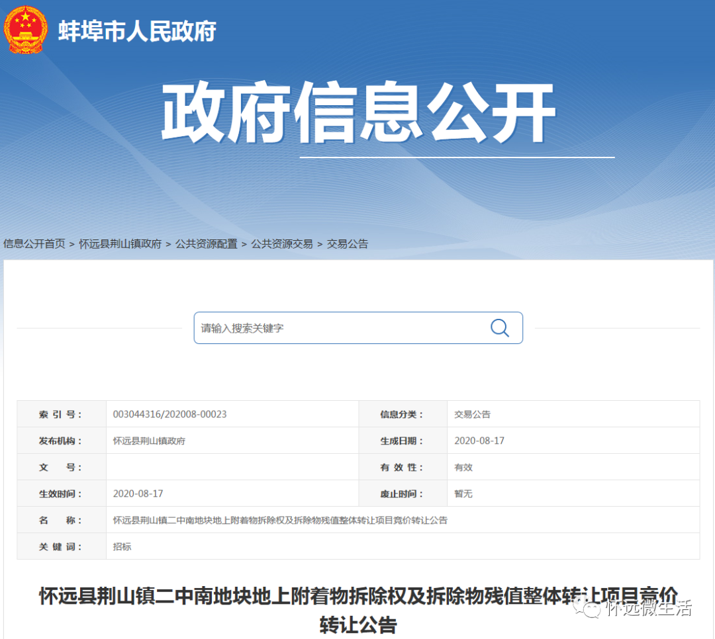715x639 pixels.
Task: Click the 生成日期 value 2020-08-17
Action: 479,441
